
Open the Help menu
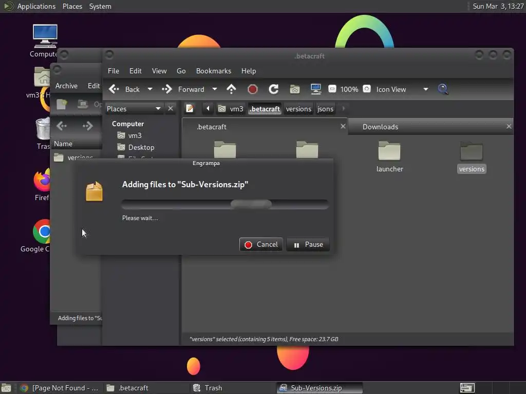tap(249, 71)
